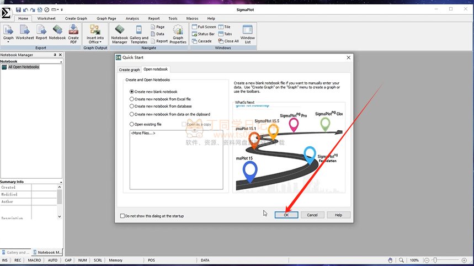
Task: Choose the Open existing file option
Action: (x=132, y=124)
